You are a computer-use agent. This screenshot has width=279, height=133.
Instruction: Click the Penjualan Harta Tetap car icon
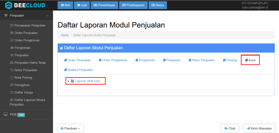coord(11,63)
